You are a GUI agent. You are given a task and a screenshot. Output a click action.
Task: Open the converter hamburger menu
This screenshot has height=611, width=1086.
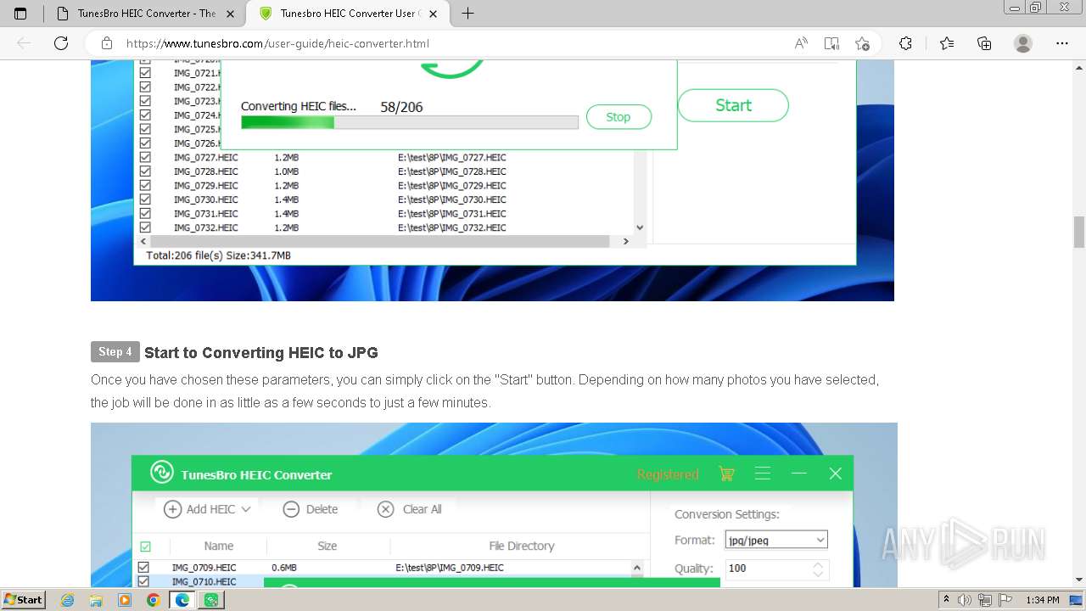(x=763, y=474)
